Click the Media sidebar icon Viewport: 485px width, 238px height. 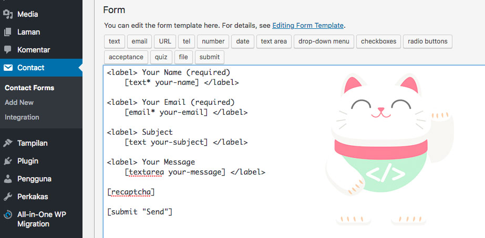8,14
